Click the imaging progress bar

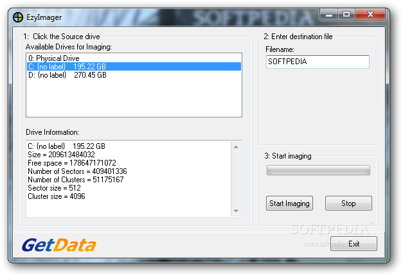pos(318,170)
